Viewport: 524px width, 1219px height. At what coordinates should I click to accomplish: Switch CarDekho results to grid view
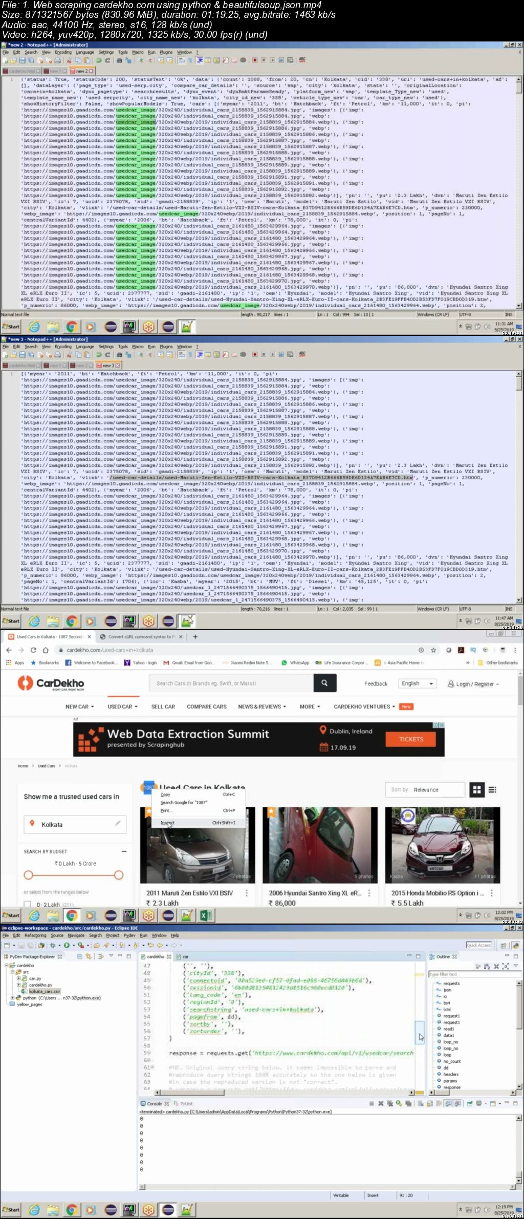pyautogui.click(x=477, y=789)
